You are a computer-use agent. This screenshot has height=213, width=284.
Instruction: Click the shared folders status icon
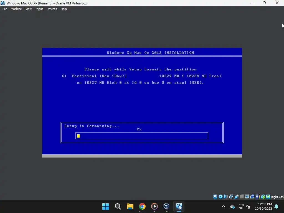242,197
